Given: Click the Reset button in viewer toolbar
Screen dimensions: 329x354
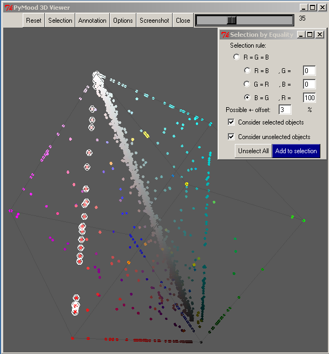Looking at the screenshot, I should coord(34,21).
